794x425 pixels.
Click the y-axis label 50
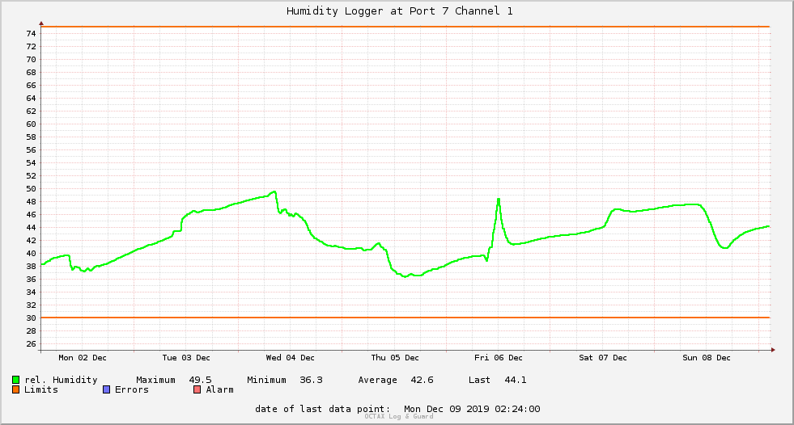32,188
